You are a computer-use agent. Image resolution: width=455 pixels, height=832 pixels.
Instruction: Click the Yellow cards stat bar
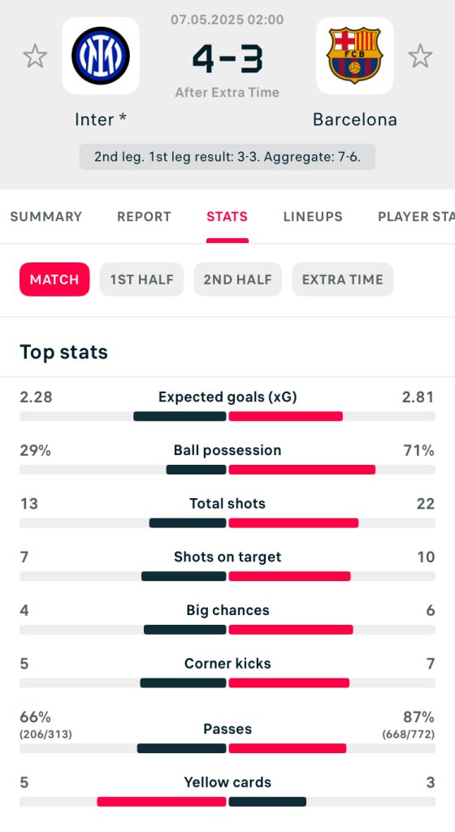[x=227, y=801]
